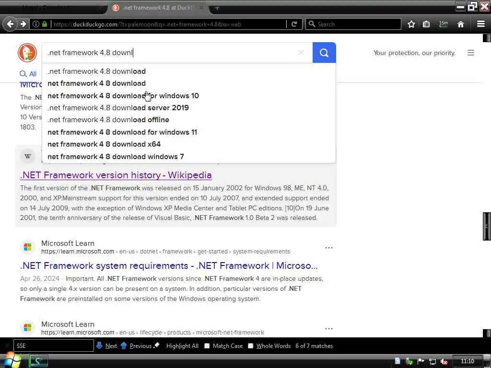
Task: Choose suggestion 'download offline'
Action: point(189,120)
